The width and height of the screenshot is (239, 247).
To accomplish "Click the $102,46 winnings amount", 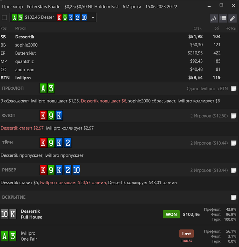I will (191, 215).
